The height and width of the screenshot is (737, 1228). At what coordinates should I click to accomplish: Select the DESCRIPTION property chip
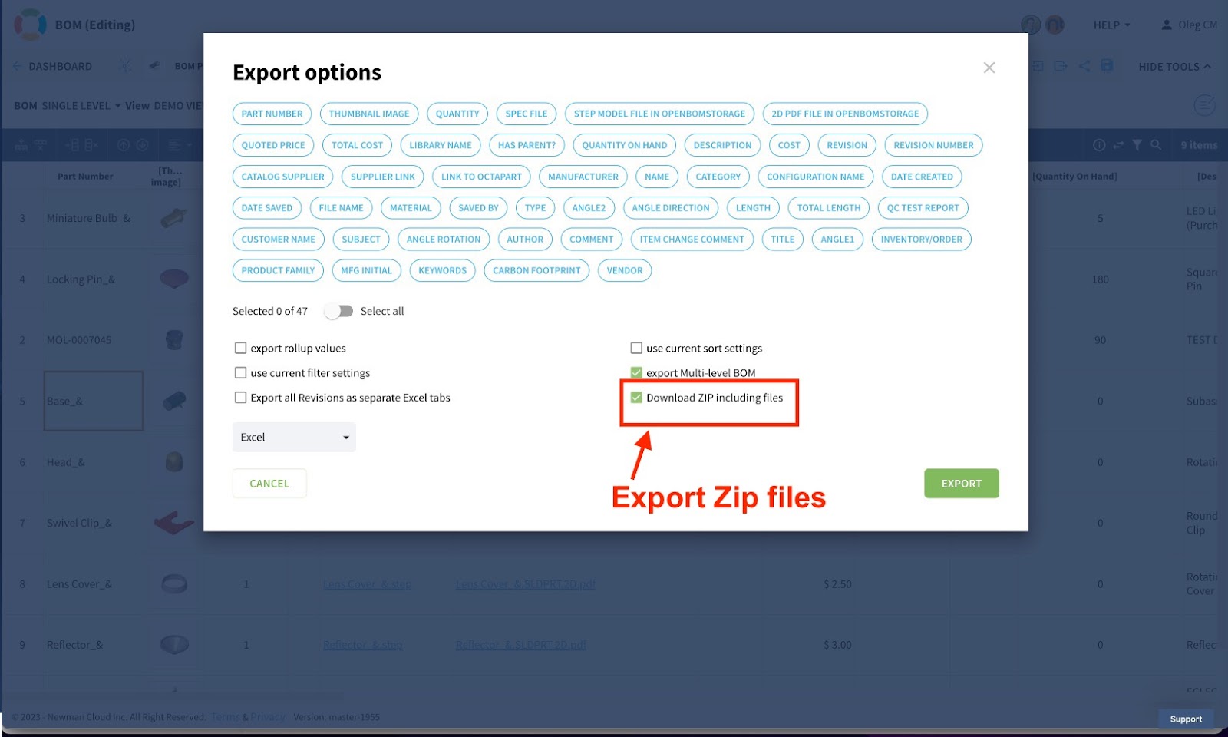pyautogui.click(x=723, y=145)
